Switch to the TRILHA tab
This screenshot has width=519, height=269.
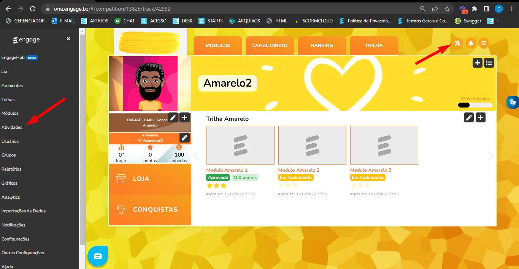[x=374, y=46]
